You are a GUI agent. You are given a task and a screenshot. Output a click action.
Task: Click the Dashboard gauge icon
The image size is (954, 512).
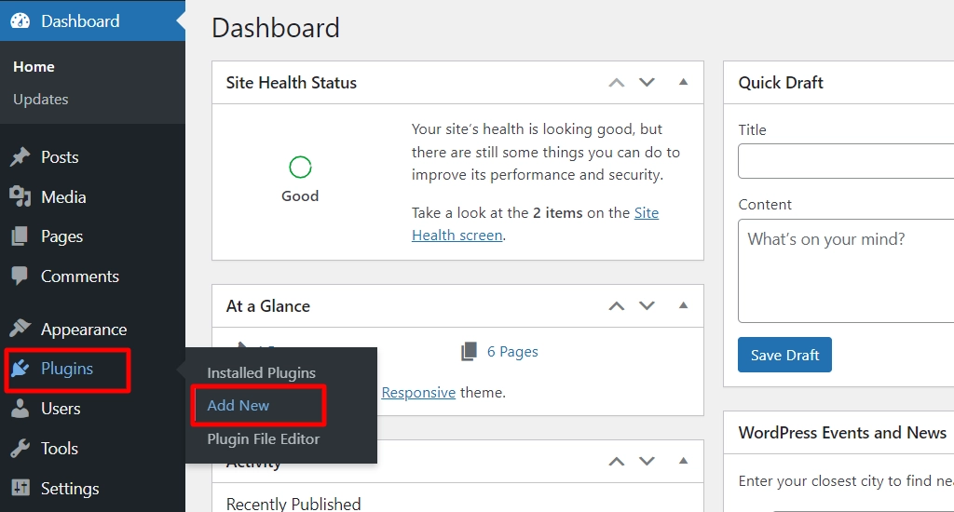tap(20, 20)
